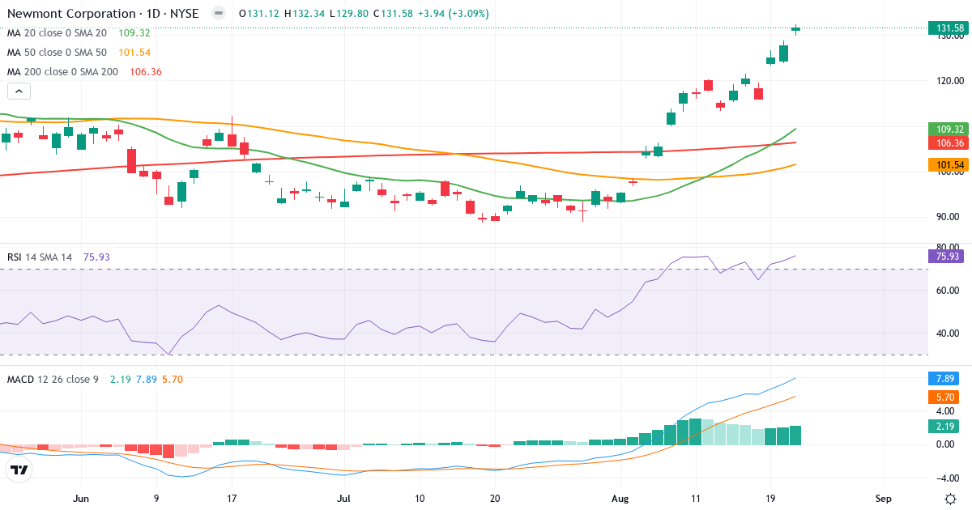
Task: Click the 75.93 value in RSI legend
Action: click(96, 257)
